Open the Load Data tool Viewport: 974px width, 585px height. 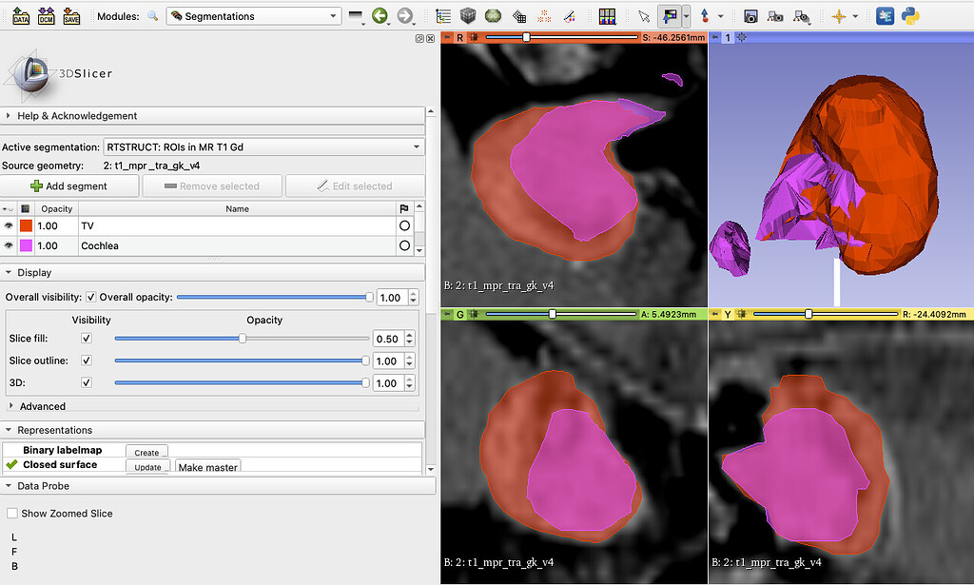tap(17, 15)
